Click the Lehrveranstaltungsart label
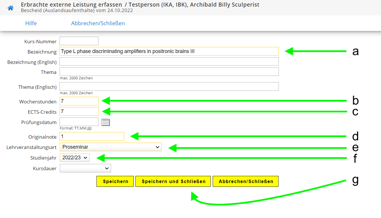Screen dimensions: 381x218 (31, 148)
